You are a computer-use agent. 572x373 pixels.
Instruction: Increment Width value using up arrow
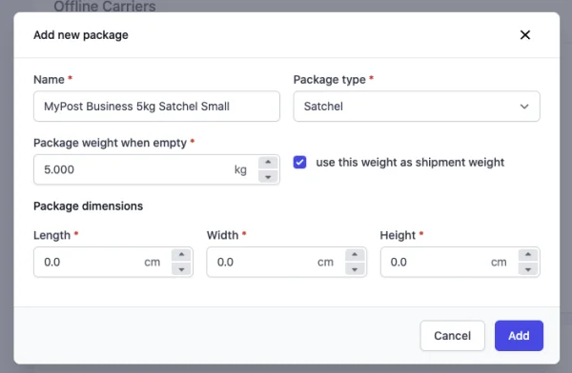[355, 255]
